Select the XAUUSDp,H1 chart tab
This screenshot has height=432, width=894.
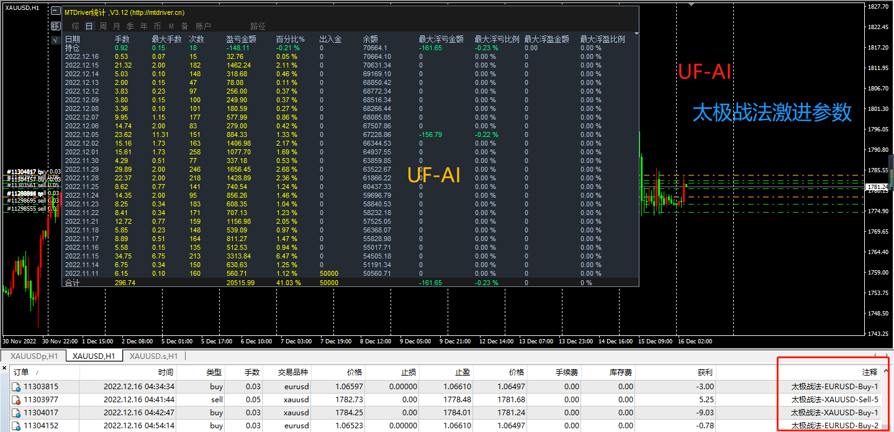coord(34,356)
